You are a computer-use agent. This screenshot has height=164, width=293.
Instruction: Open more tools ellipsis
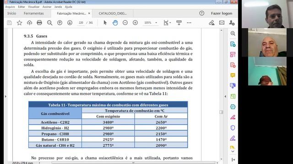click(x=189, y=23)
